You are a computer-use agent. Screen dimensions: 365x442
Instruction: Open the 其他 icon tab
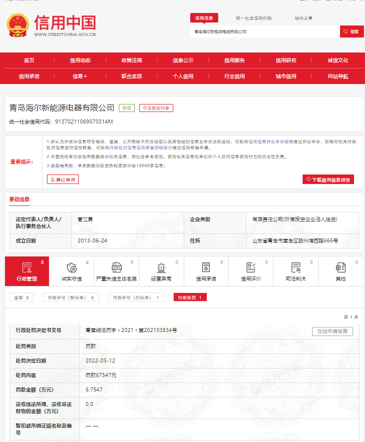coord(341,271)
